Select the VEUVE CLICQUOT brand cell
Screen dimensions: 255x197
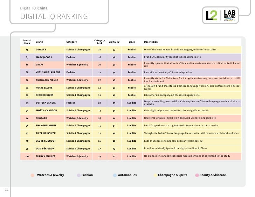[x=49, y=141]
